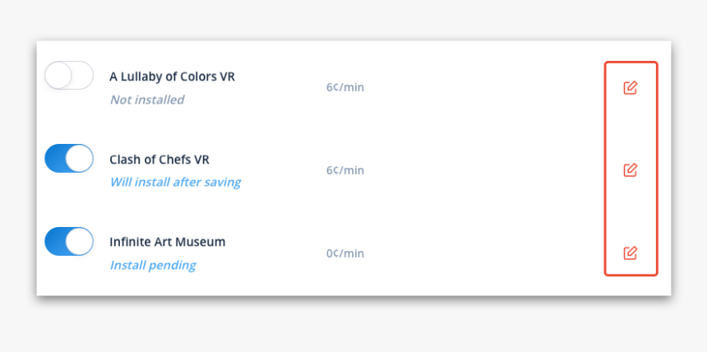The height and width of the screenshot is (352, 707).
Task: Edit the A Lullaby of Colors VR entry
Action: tap(630, 87)
